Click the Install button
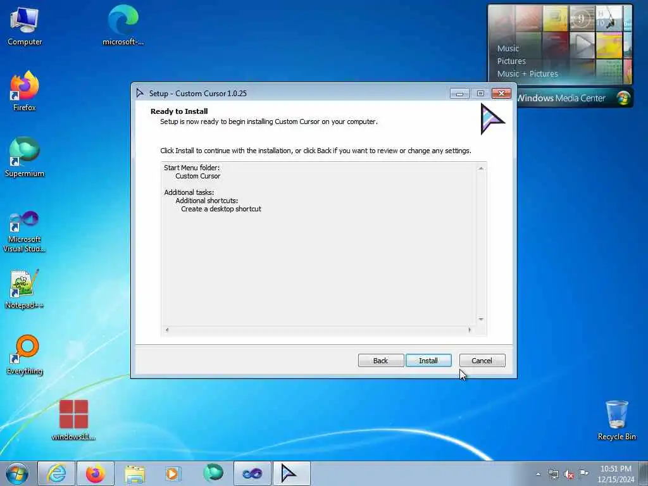 (x=428, y=360)
